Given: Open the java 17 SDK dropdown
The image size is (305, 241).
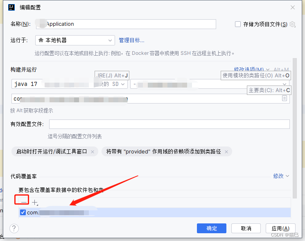Looking at the screenshot, I should click(x=70, y=84).
